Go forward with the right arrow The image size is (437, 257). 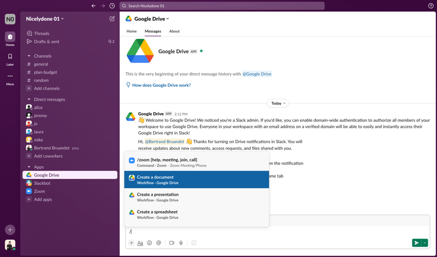103,6
